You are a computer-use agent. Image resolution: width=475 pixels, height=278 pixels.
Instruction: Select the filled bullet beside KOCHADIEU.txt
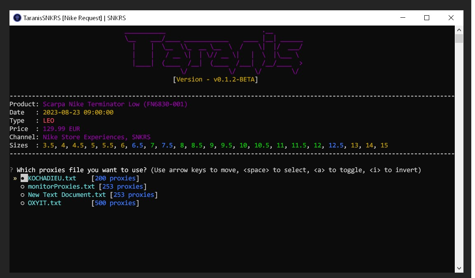click(23, 178)
